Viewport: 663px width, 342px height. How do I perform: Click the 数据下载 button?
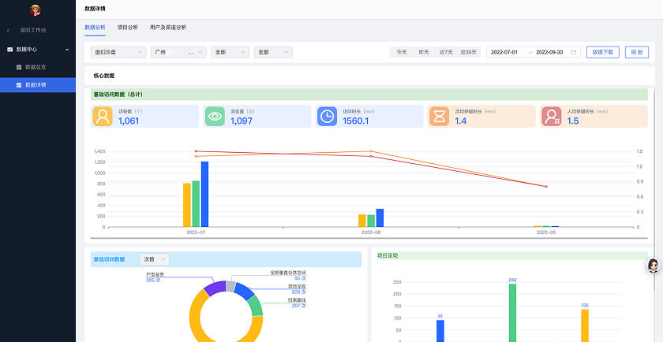(603, 52)
